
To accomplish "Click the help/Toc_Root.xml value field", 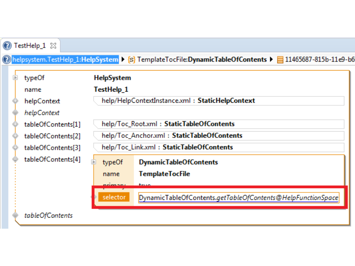I will pos(218,124).
